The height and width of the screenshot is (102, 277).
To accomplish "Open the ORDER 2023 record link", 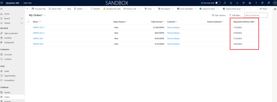I will [38, 38].
